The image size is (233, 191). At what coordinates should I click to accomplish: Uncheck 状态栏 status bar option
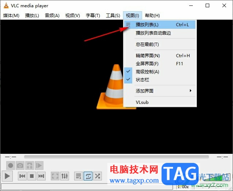pyautogui.click(x=160, y=79)
